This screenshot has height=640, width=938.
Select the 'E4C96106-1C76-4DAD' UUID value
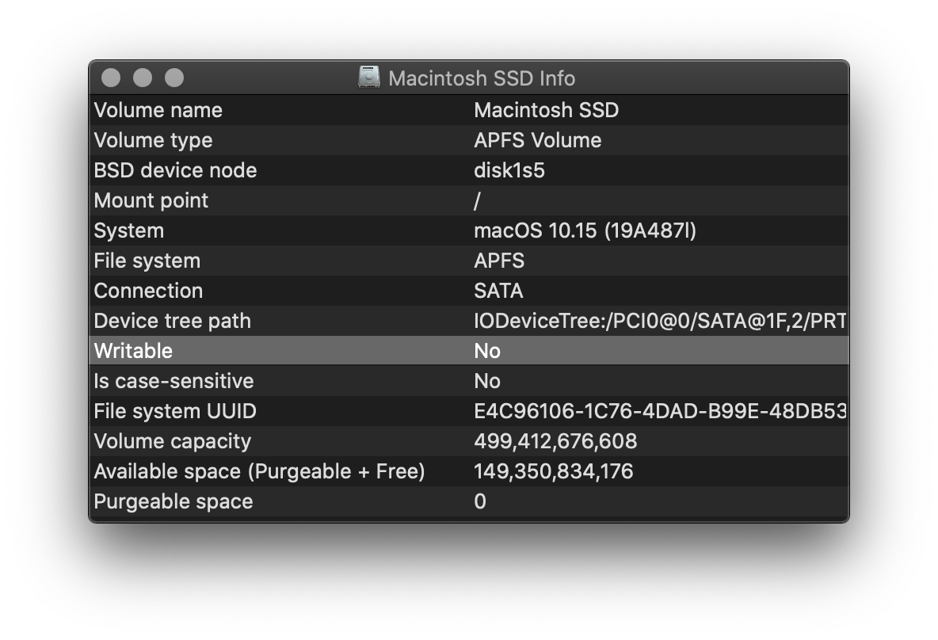click(x=660, y=412)
